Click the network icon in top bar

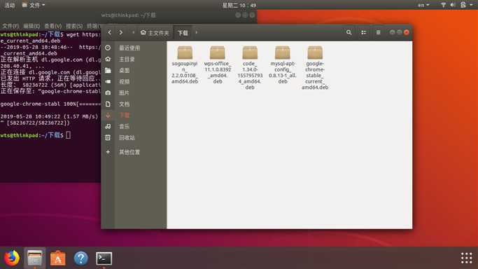click(x=443, y=5)
